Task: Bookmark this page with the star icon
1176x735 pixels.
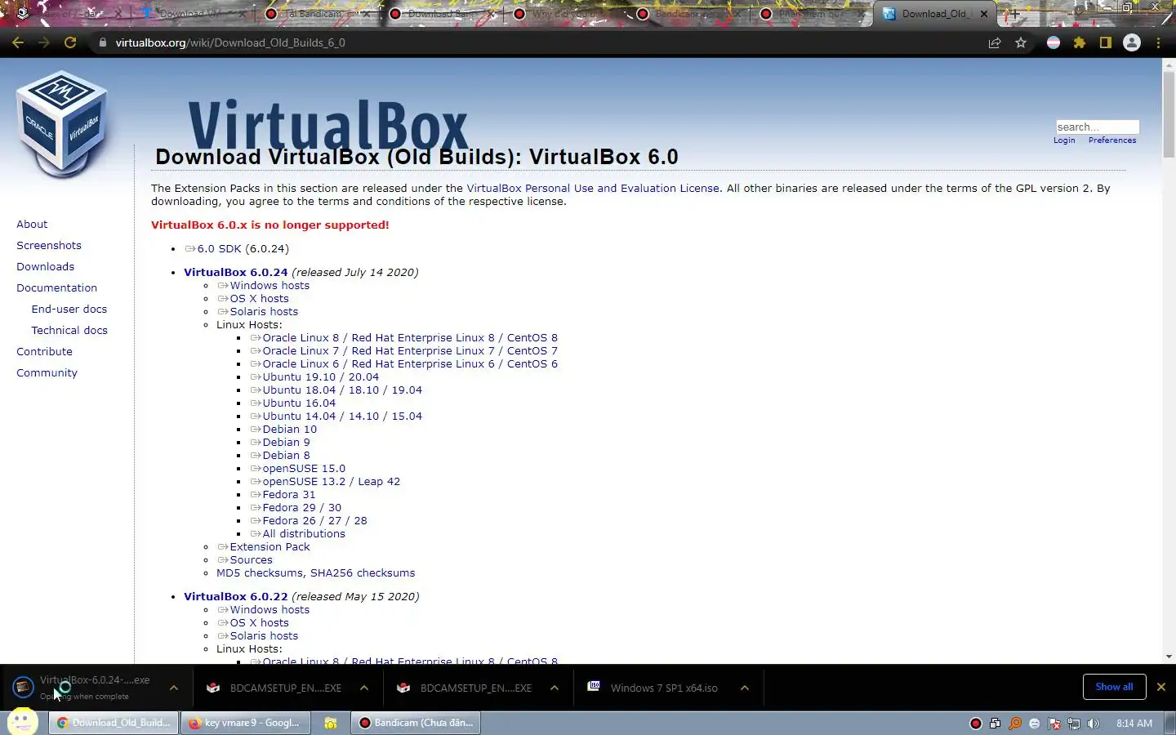Action: point(1021,42)
